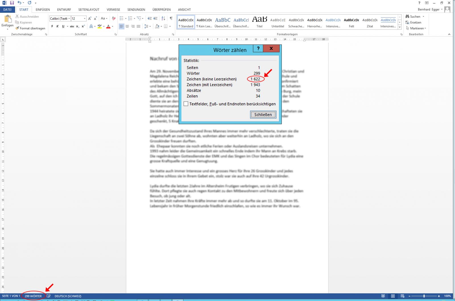Decrease paragraph indent

150,18
